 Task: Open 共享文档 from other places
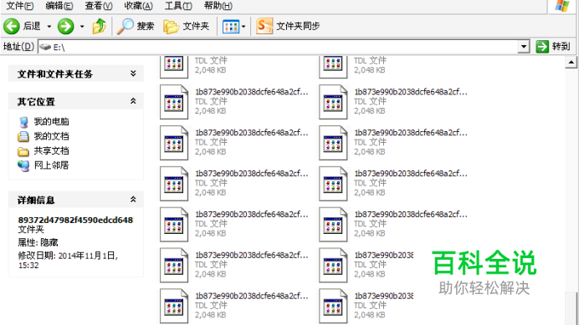point(44,151)
